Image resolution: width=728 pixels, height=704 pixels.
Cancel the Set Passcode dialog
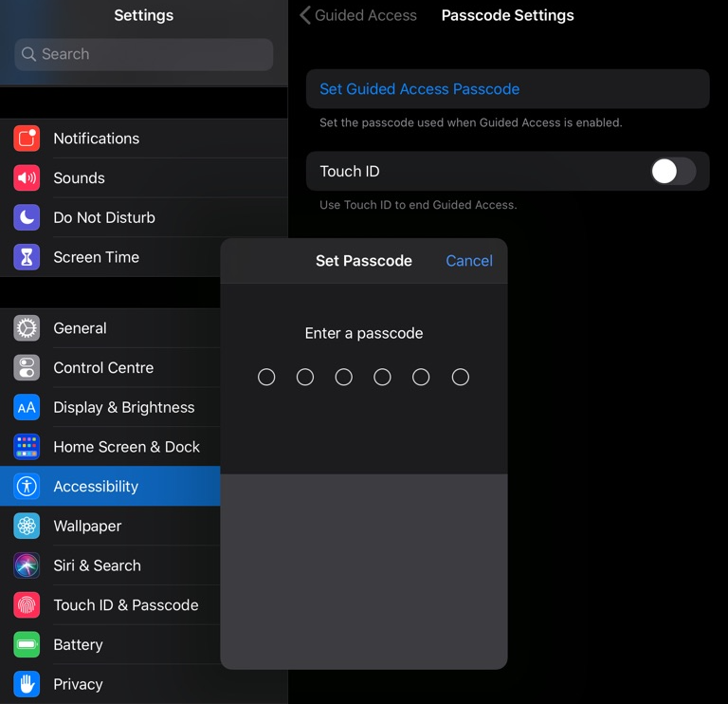click(468, 261)
